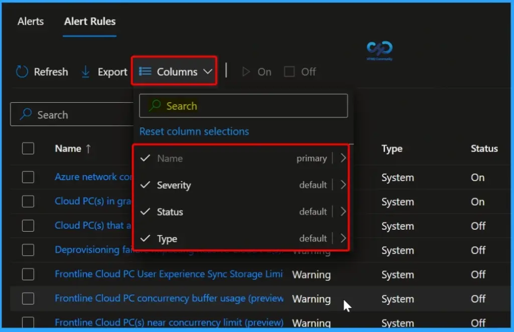This screenshot has height=332, width=514.
Task: Open the Cloud PC(s) in grace rule link
Action: click(93, 202)
